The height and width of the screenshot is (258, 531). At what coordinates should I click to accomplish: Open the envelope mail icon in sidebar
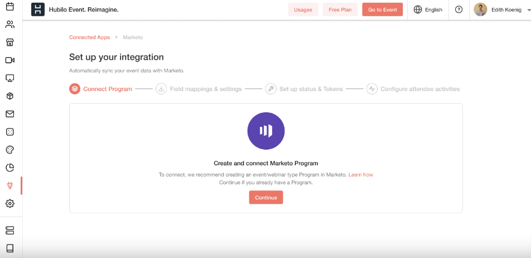(x=10, y=114)
